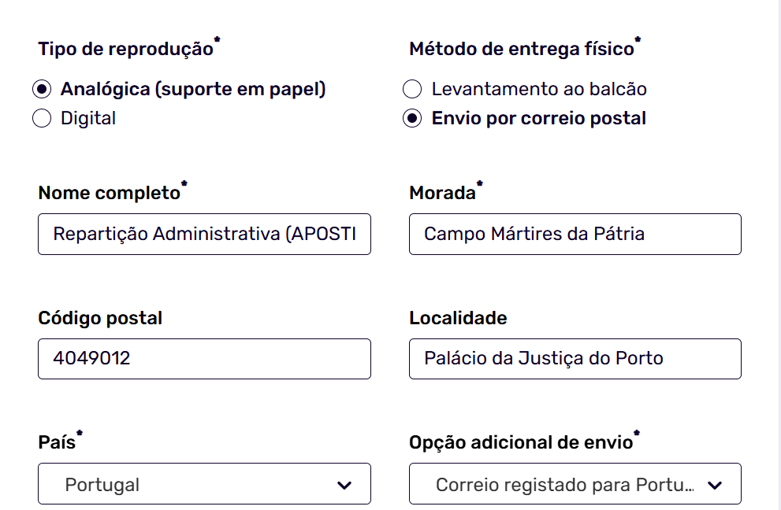Click the "Código postal" label text
Image resolution: width=781 pixels, height=510 pixels.
pyautogui.click(x=100, y=318)
